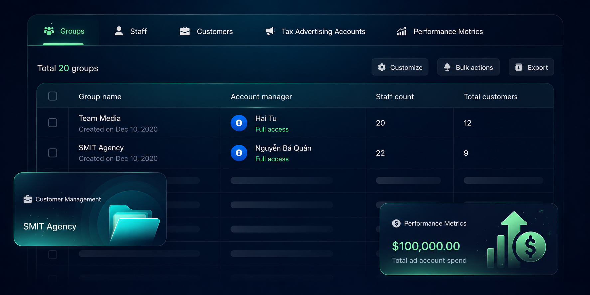
Task: Click the Bulk actions icon
Action: [x=447, y=67]
